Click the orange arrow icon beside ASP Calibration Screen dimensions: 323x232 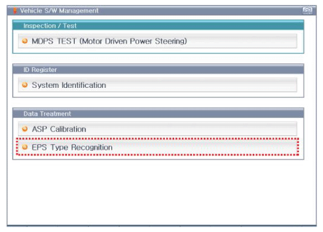coord(25,129)
